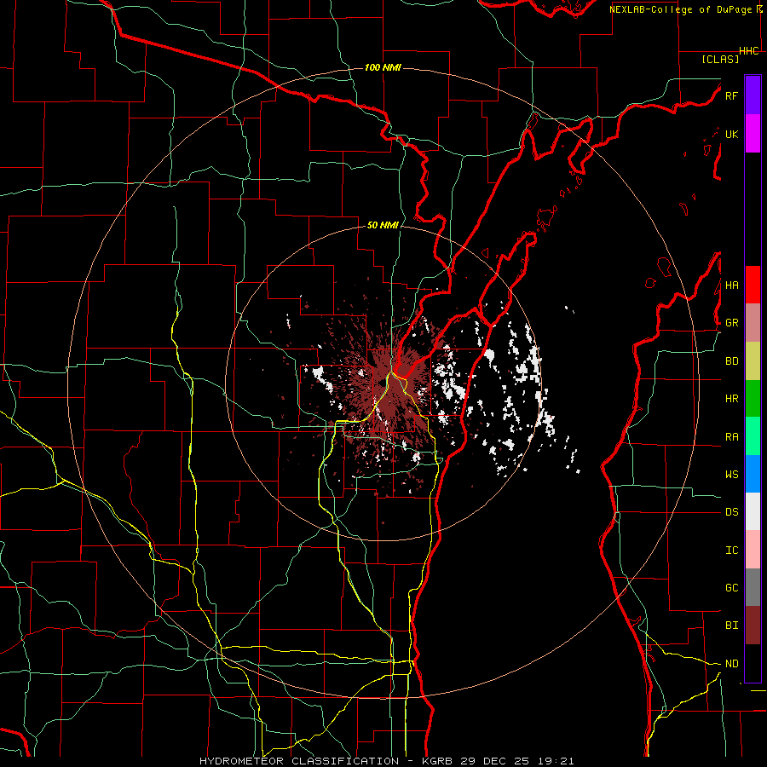Click the UK legend label
767x767 pixels.
(731, 134)
